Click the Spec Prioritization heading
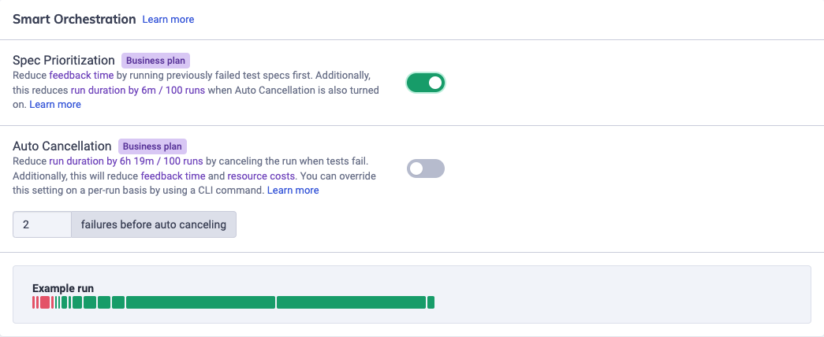This screenshot has height=337, width=824. tap(64, 61)
